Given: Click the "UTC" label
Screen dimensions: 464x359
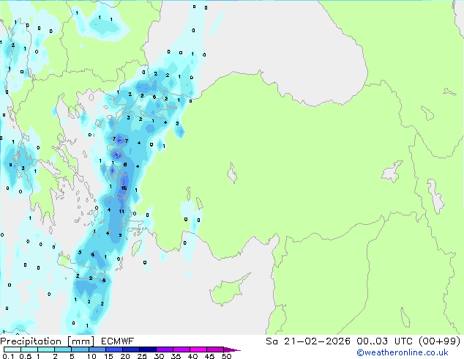Looking at the screenshot, I should (404, 341).
